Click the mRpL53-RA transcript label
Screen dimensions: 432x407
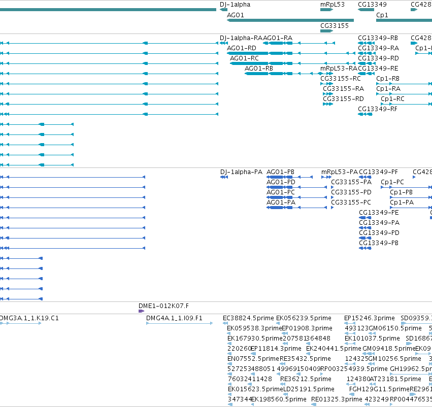(x=339, y=69)
